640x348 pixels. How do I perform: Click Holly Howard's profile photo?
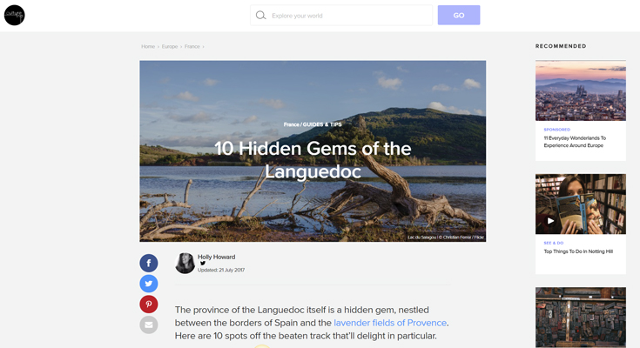185,263
